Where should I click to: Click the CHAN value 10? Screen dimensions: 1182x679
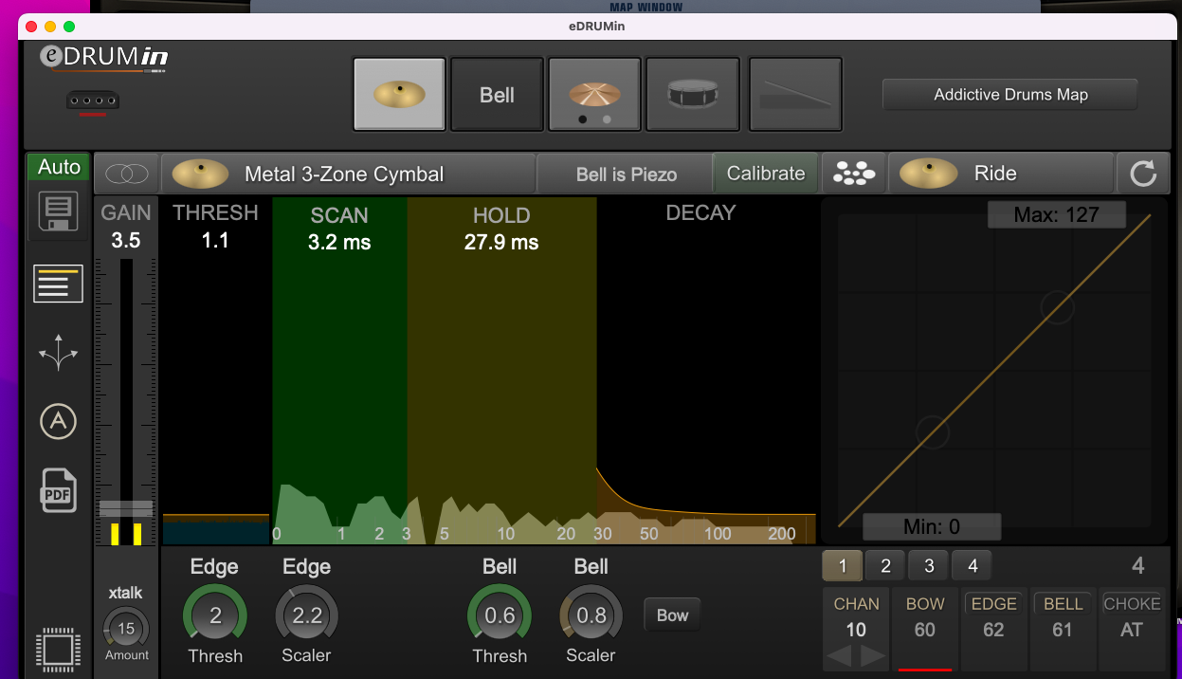[856, 630]
